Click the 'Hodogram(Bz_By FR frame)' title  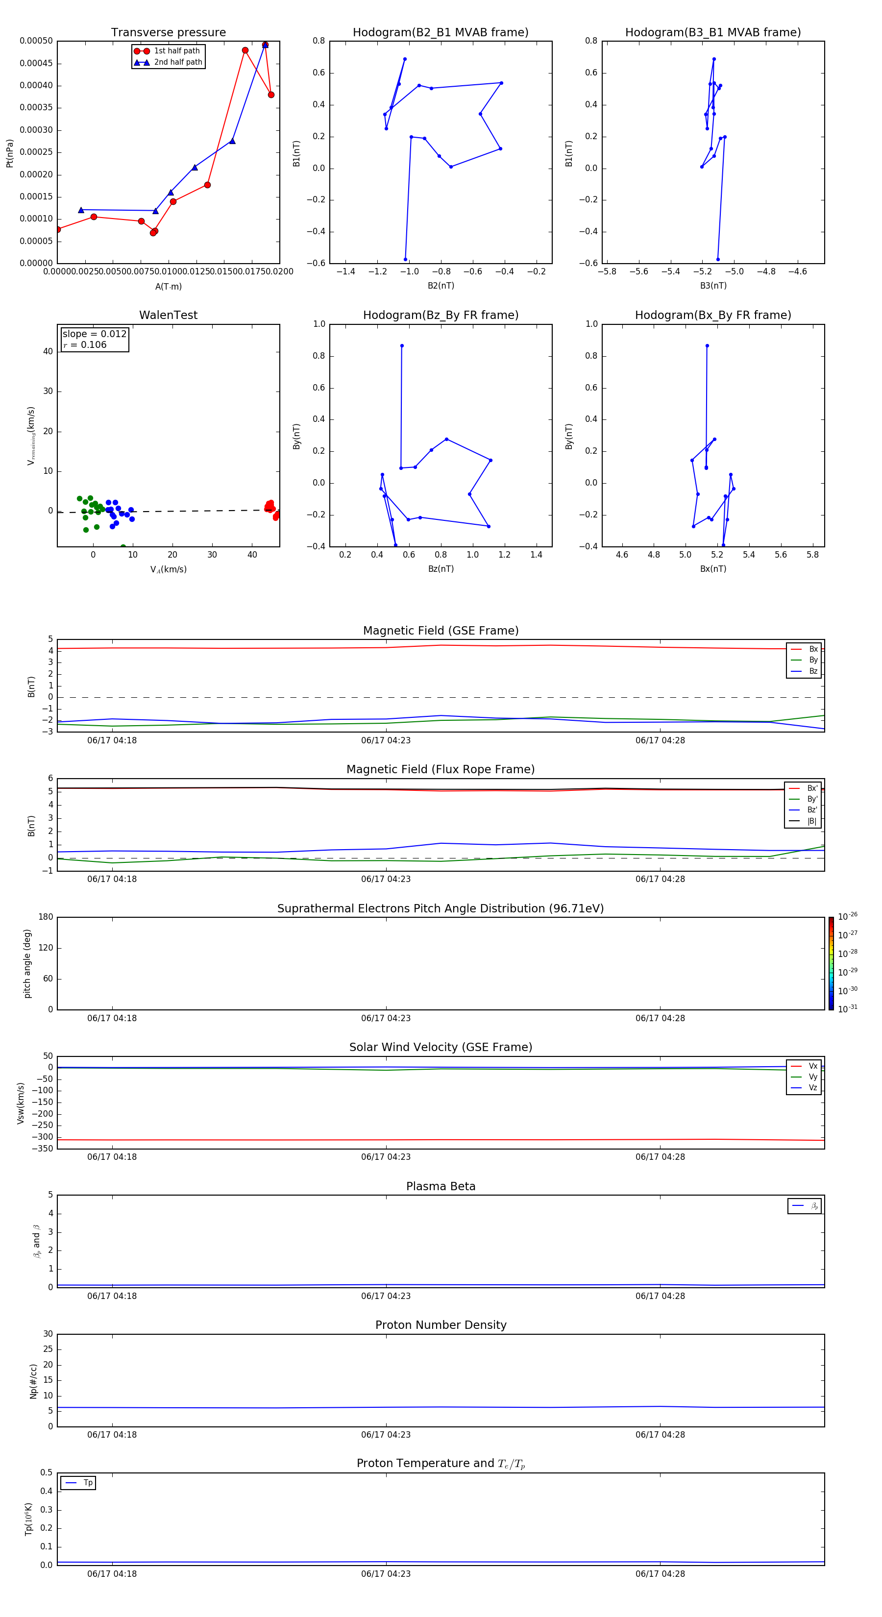[x=441, y=315]
